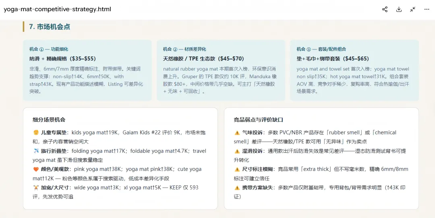Click the bold text 气味投诉
The width and height of the screenshot is (435, 218).
(253, 133)
